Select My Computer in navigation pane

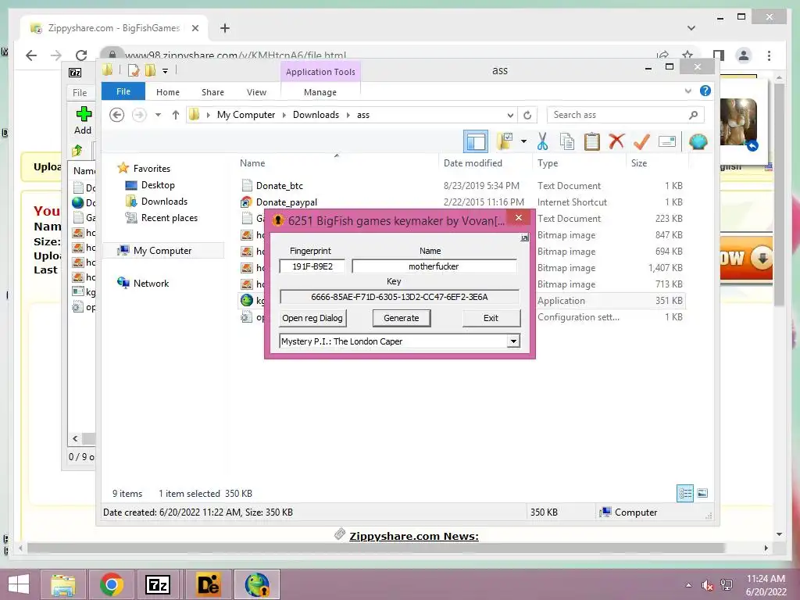point(162,251)
